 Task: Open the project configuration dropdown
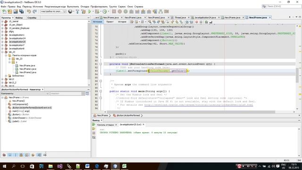[53, 11]
